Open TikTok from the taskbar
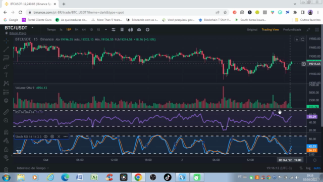This screenshot has height=182, width=323. click(x=168, y=177)
